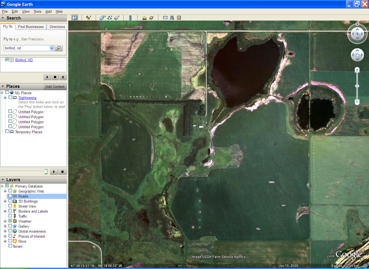This screenshot has height=269, width=369.
Task: Click the Weather layer sun icon
Action: [15, 221]
